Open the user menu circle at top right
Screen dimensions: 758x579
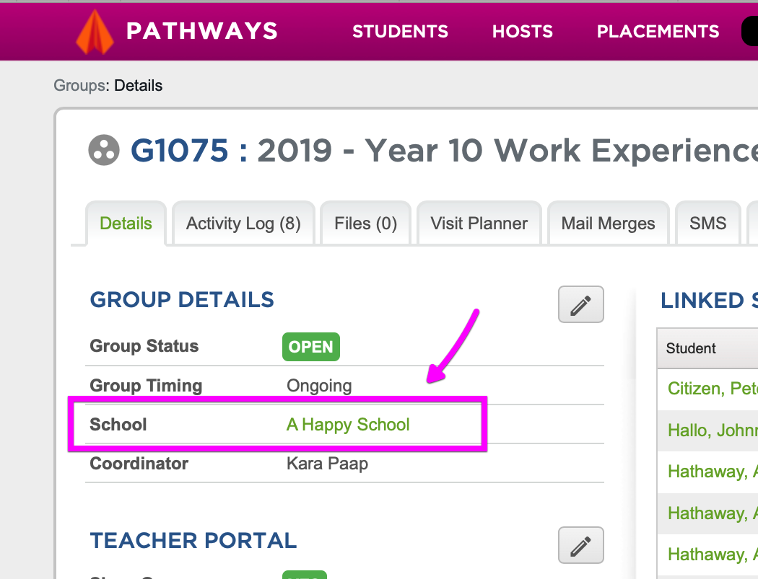(753, 31)
